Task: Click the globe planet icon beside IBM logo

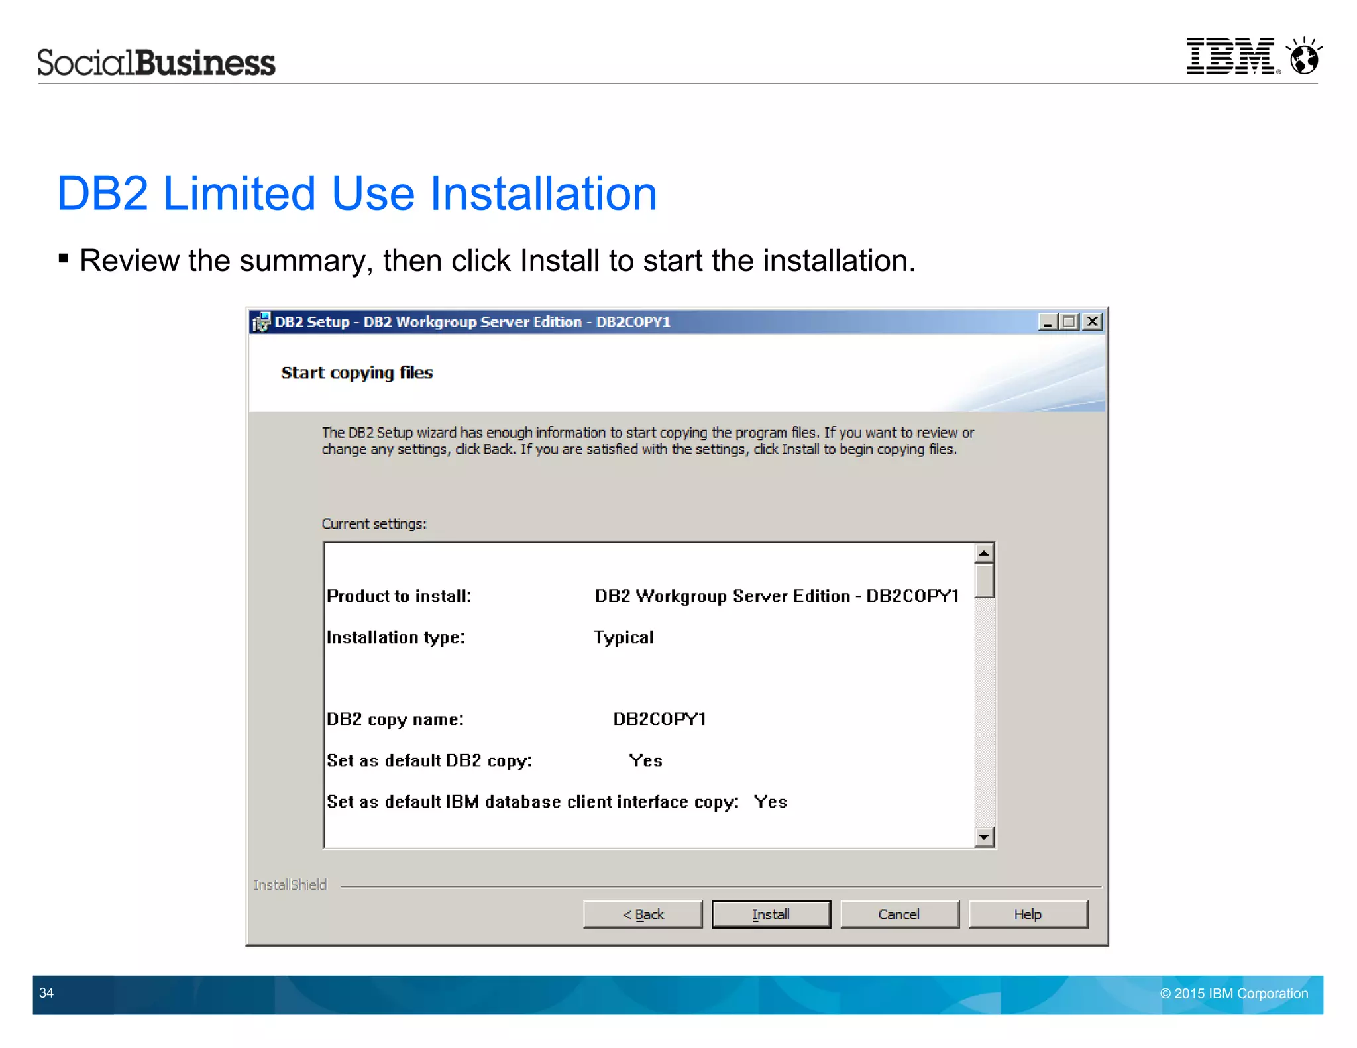Action: [1304, 56]
